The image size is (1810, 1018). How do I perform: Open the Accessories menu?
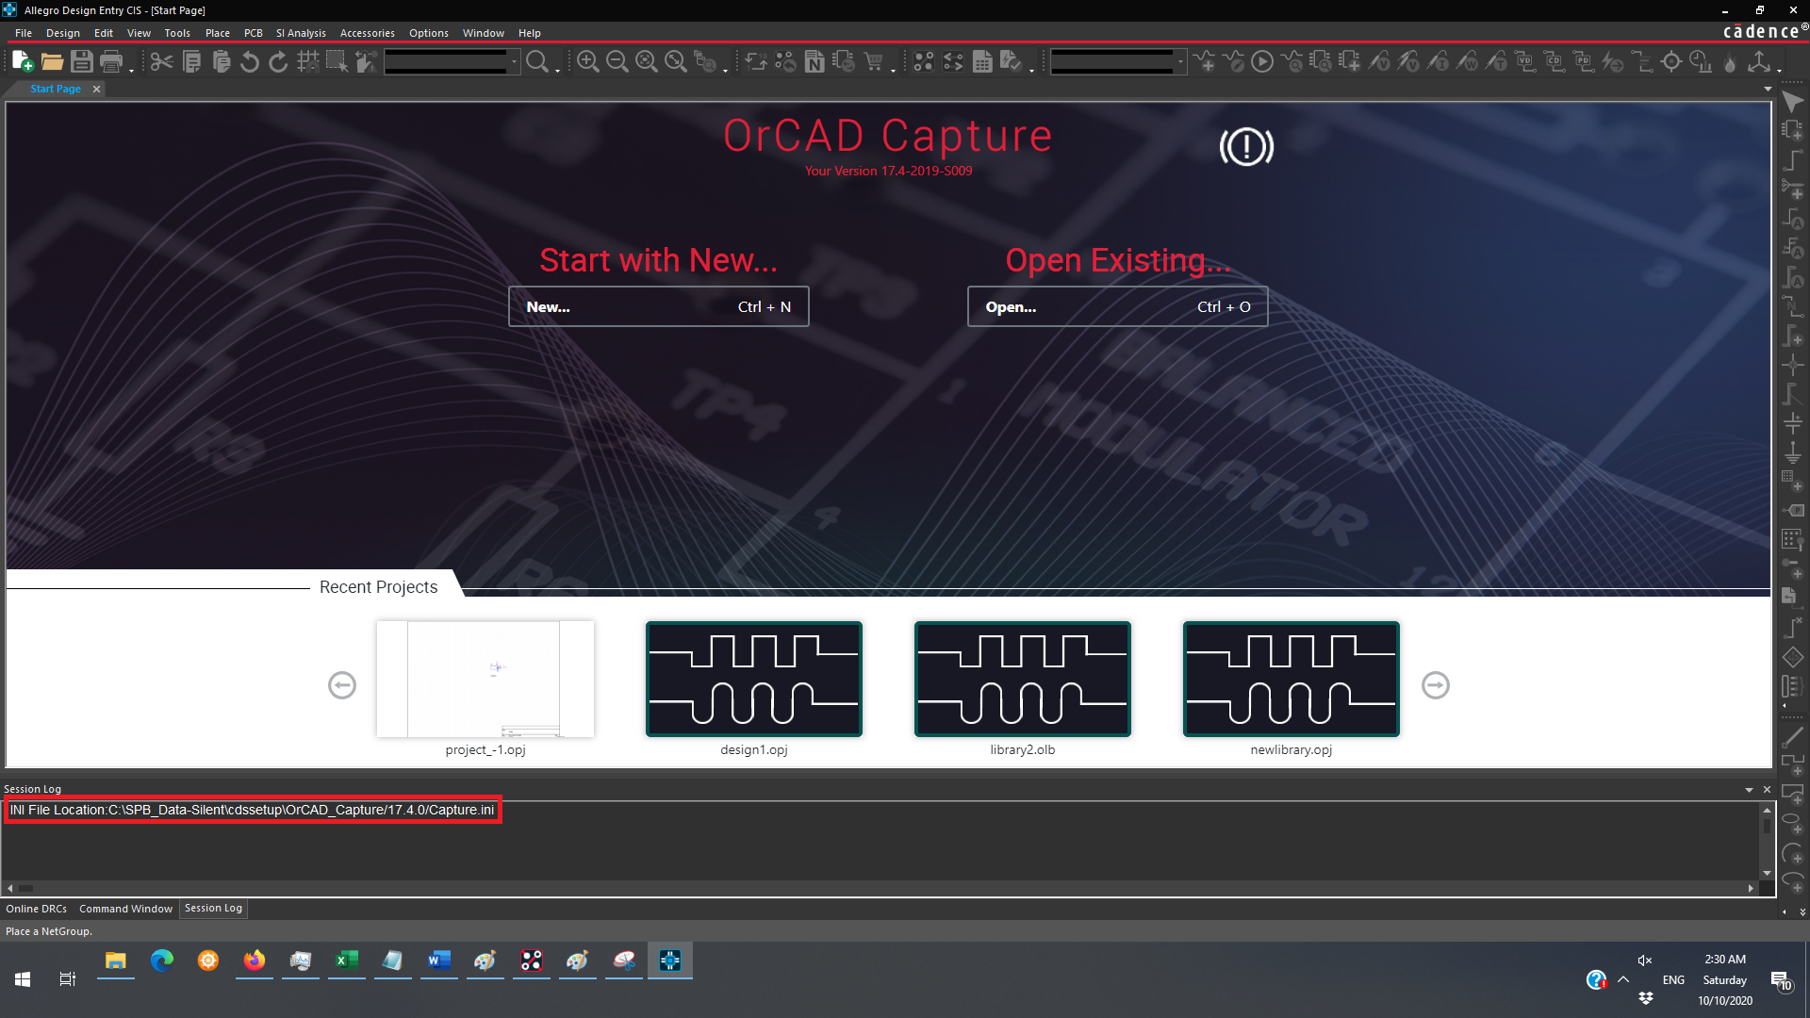click(x=368, y=33)
